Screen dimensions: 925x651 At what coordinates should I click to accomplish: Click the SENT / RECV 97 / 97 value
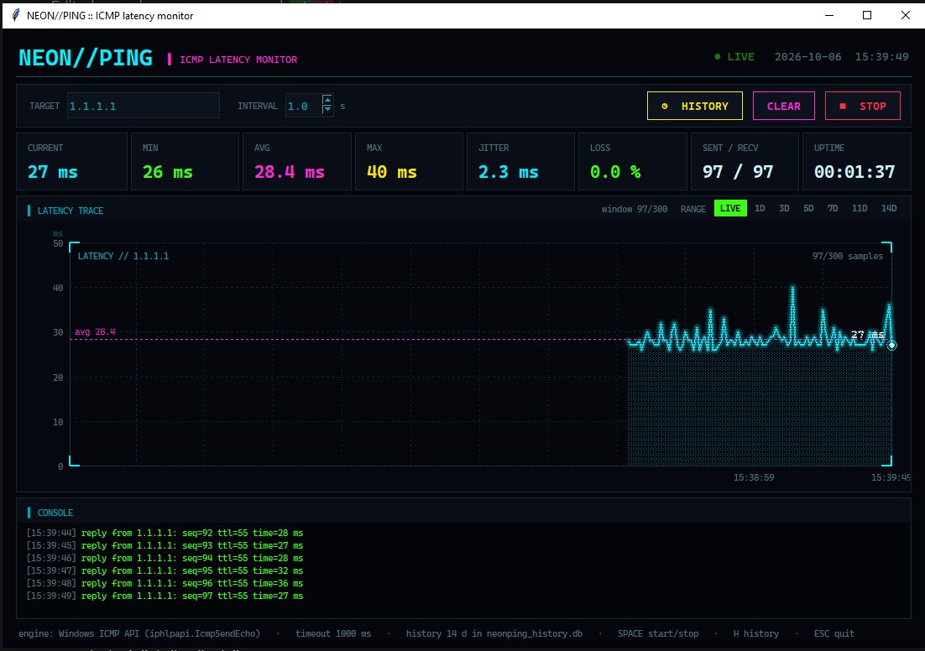pyautogui.click(x=738, y=172)
